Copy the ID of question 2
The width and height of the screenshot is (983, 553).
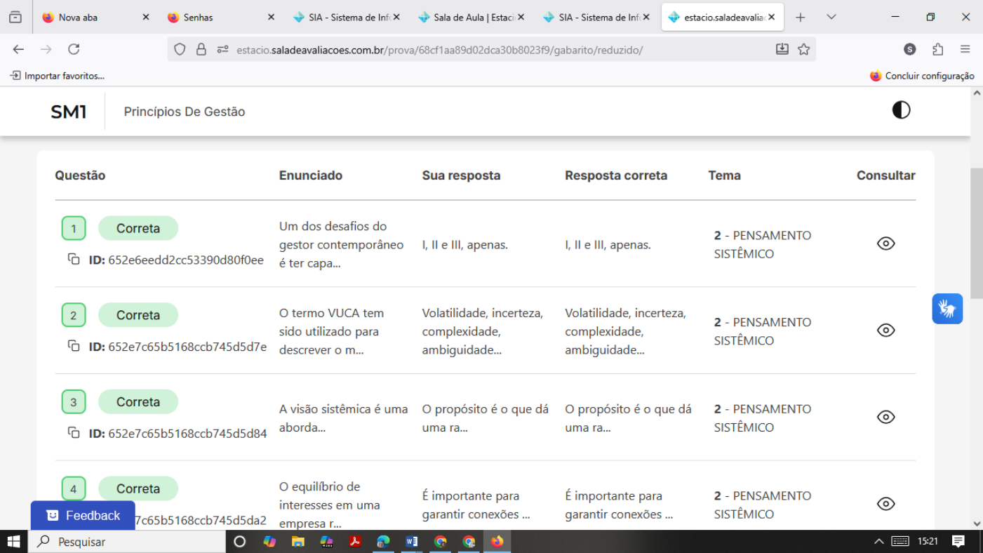pos(74,346)
